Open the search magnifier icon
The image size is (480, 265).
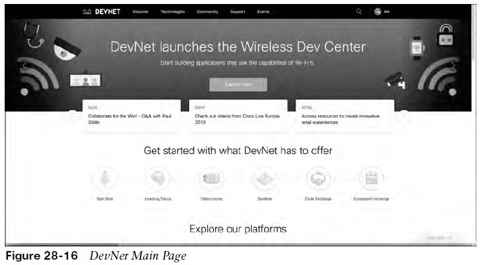point(359,11)
